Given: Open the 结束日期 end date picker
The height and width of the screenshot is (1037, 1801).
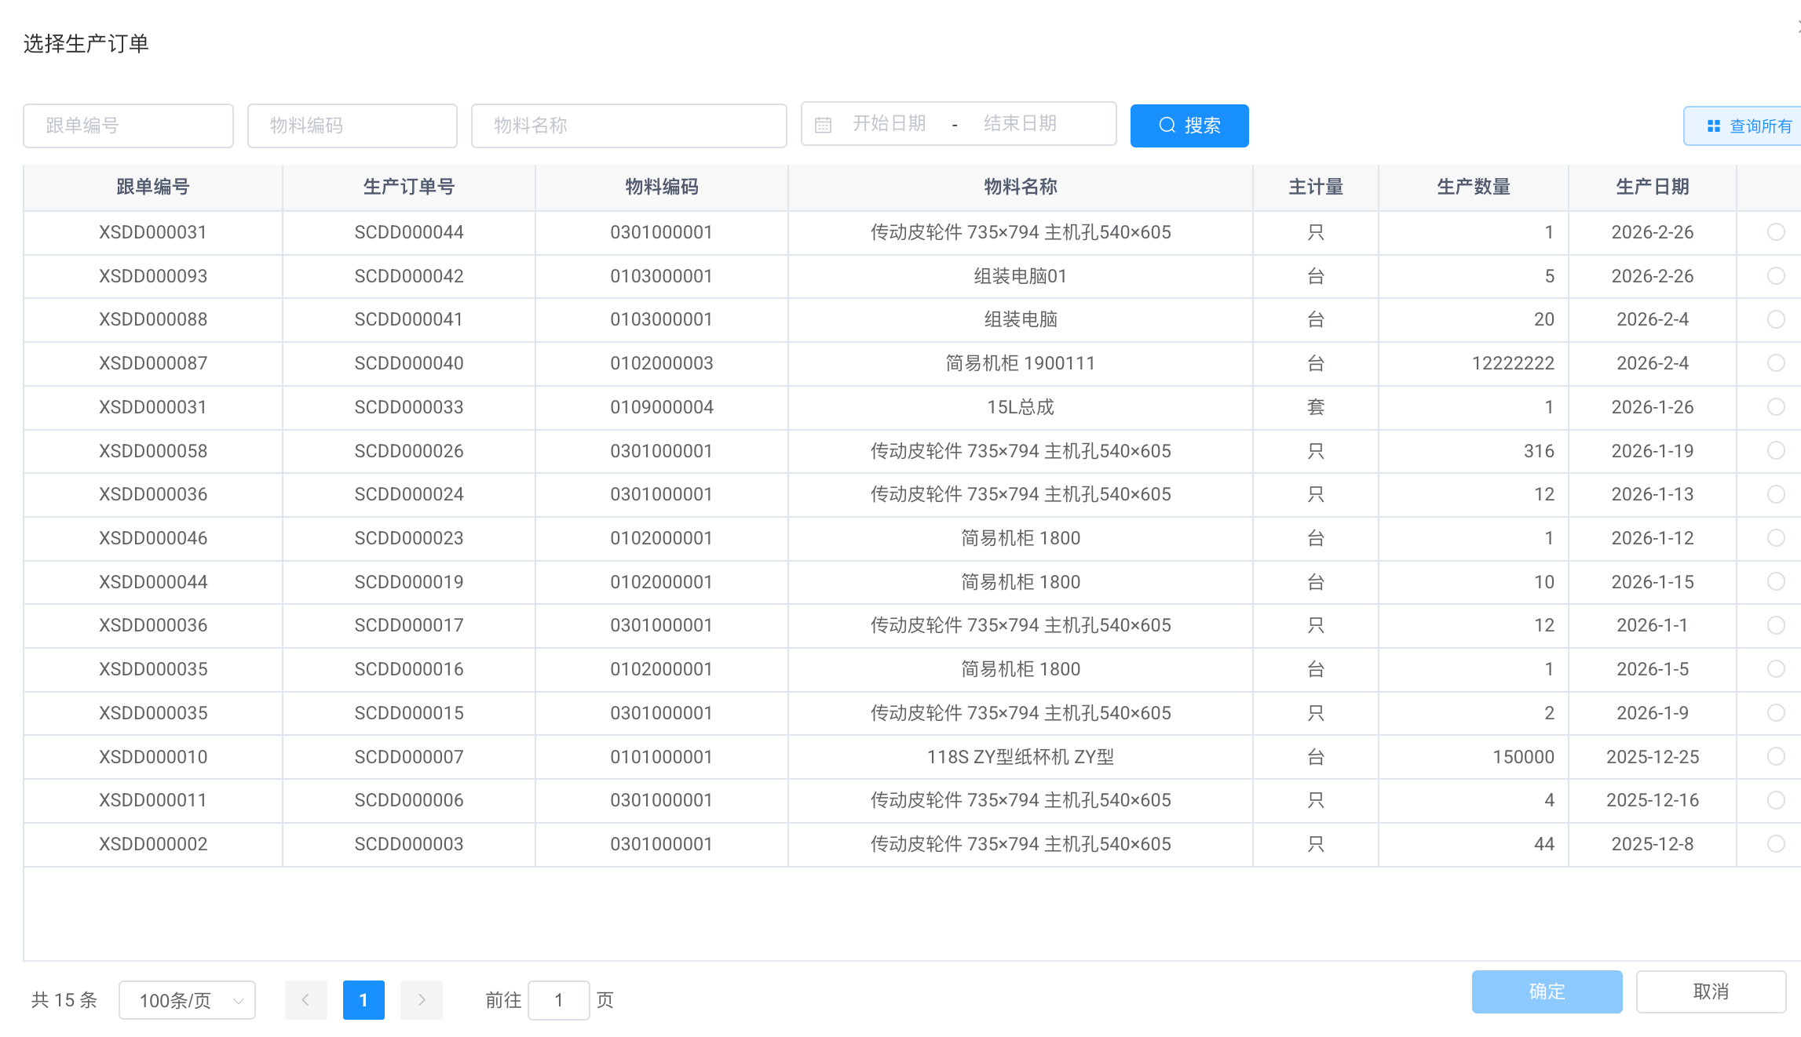Looking at the screenshot, I should click(x=1020, y=124).
